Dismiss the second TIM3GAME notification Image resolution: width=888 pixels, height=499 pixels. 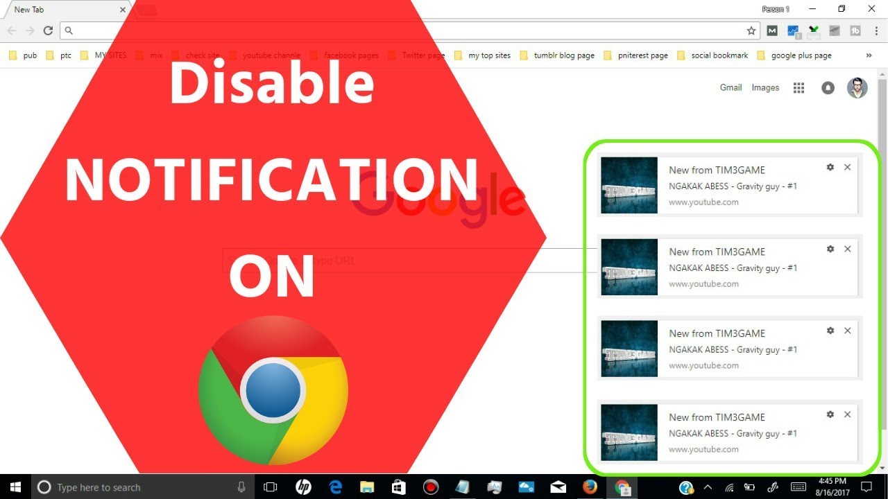click(847, 249)
